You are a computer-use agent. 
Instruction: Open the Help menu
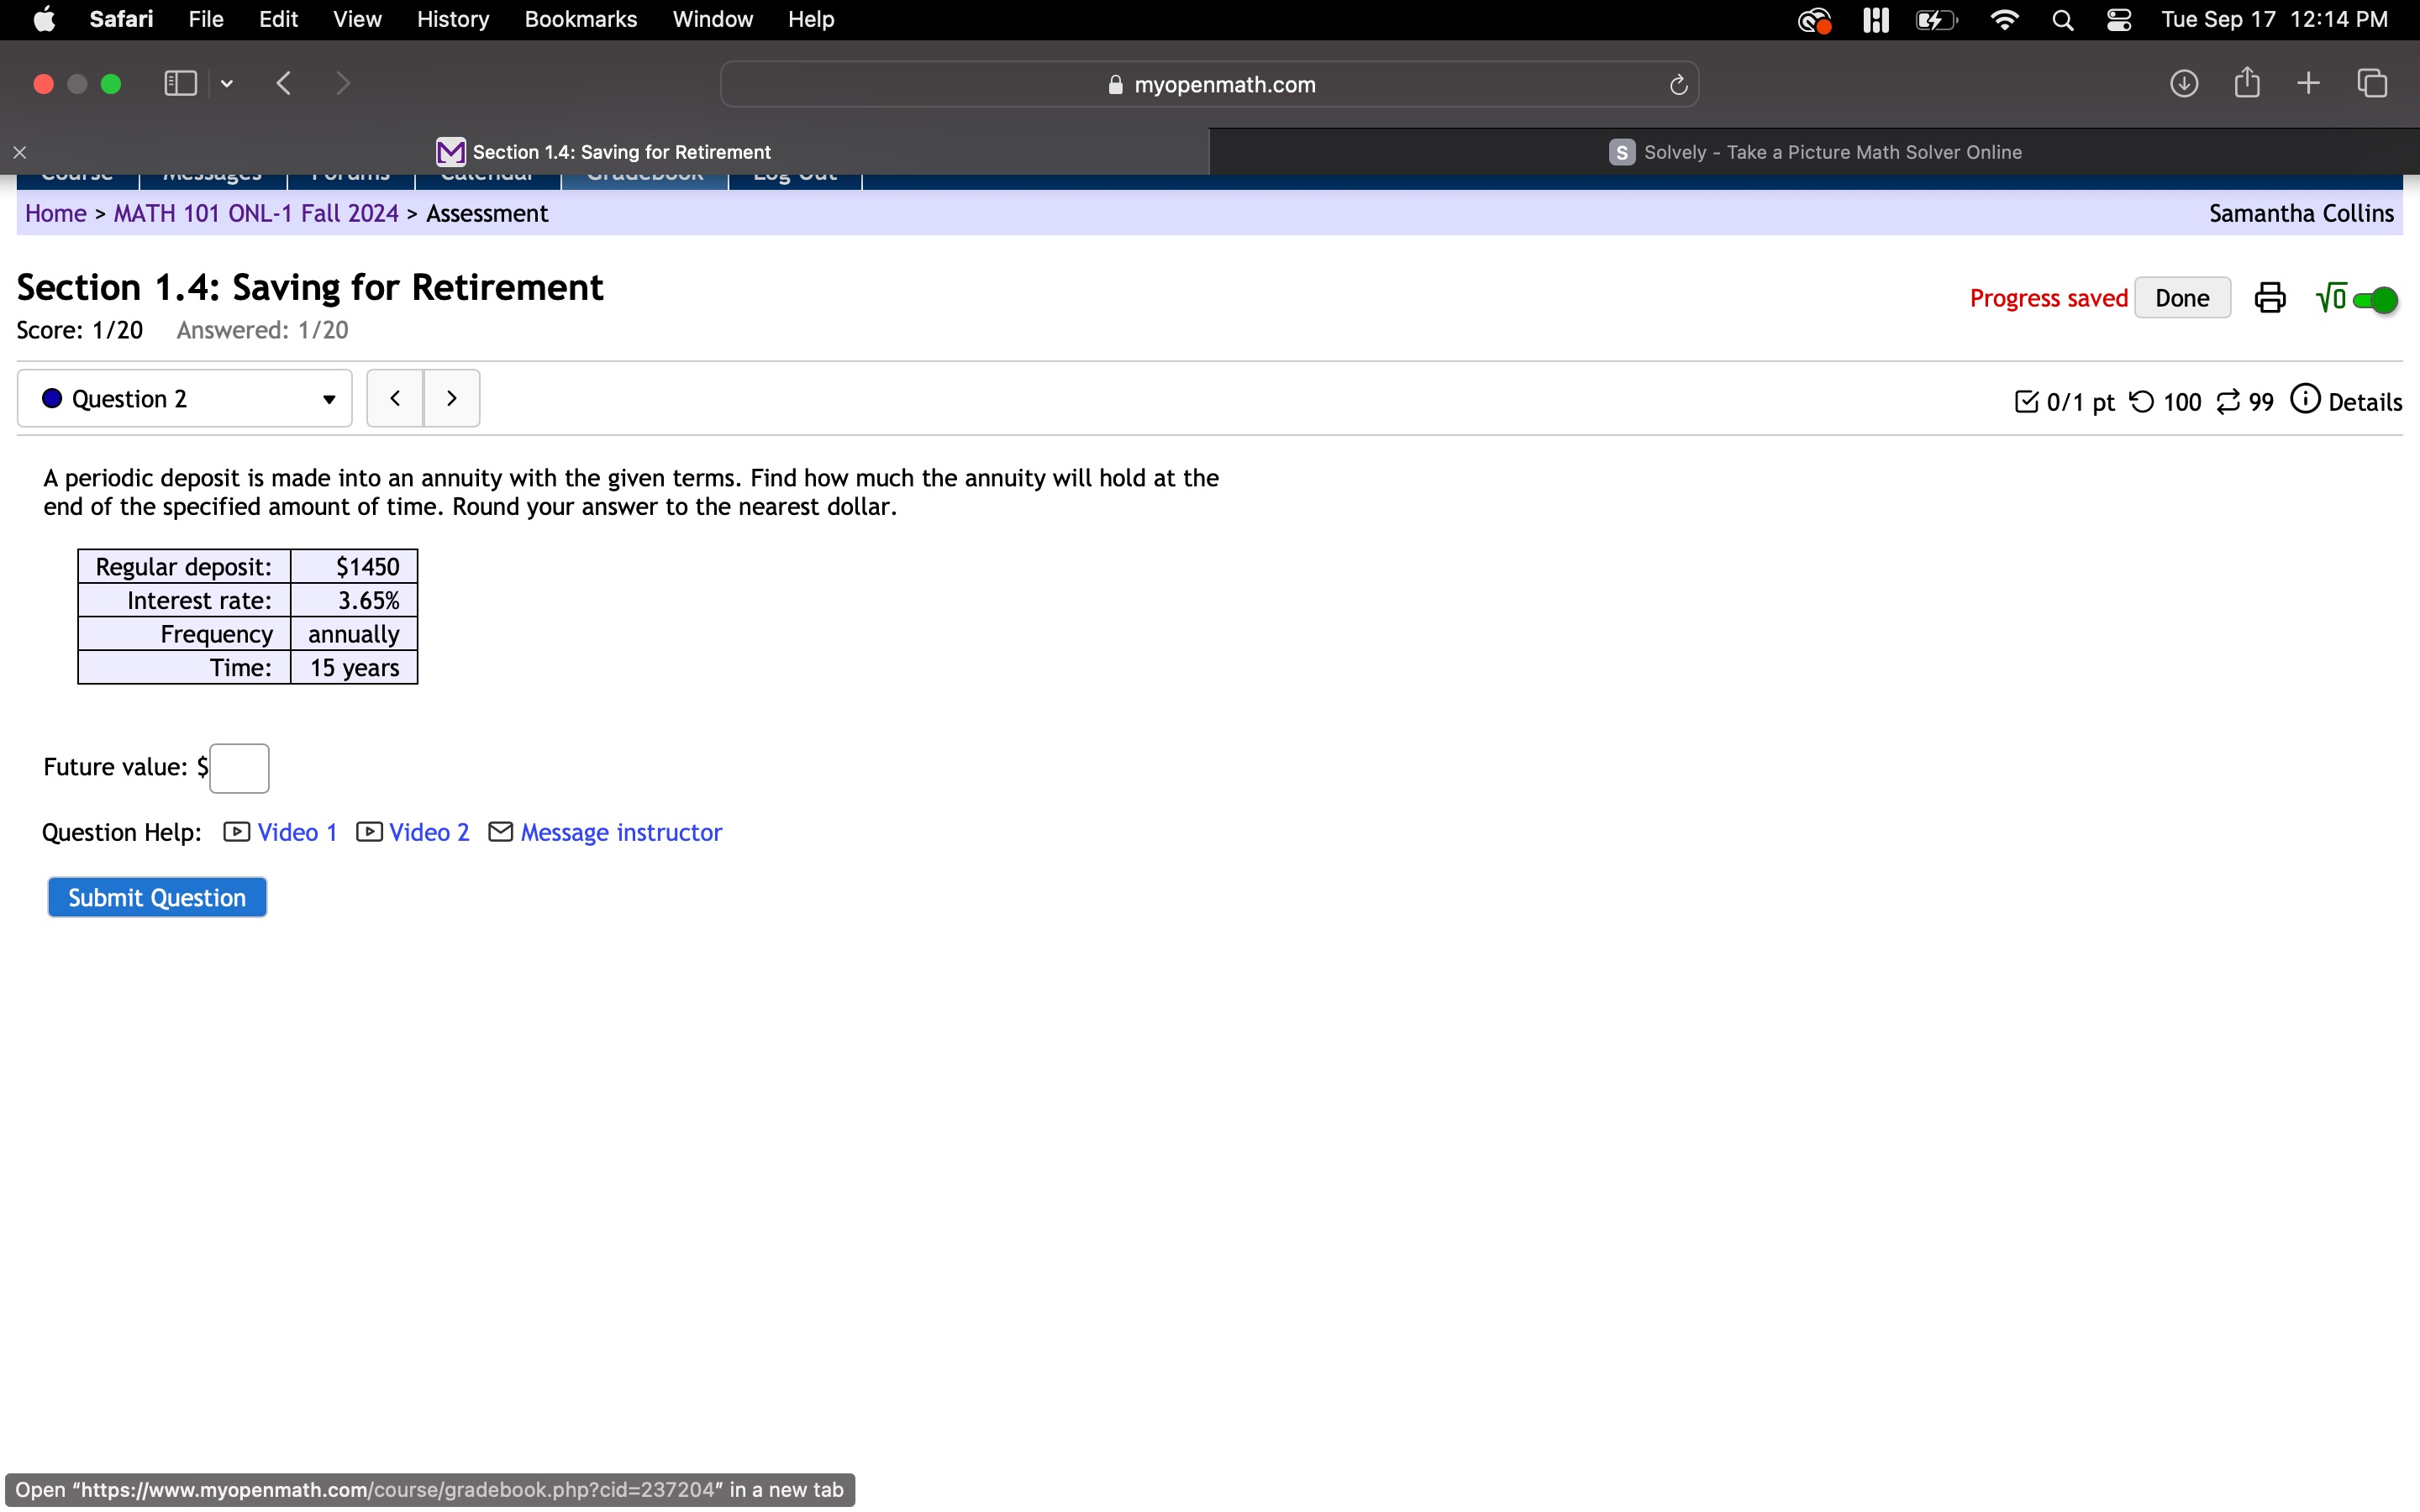coord(811,19)
